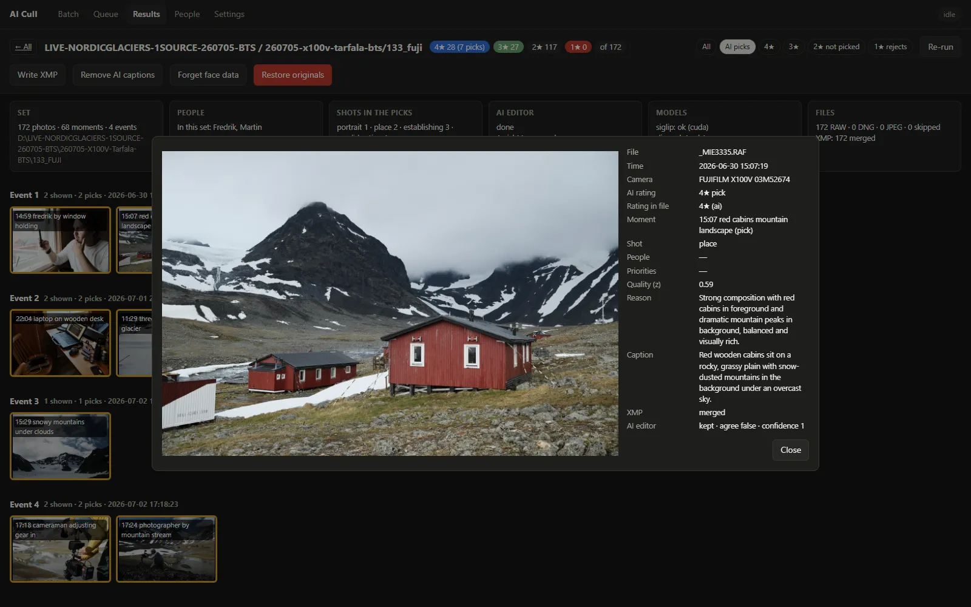
Task: Click the 4★ 28 (7 picks) badge
Action: point(459,47)
